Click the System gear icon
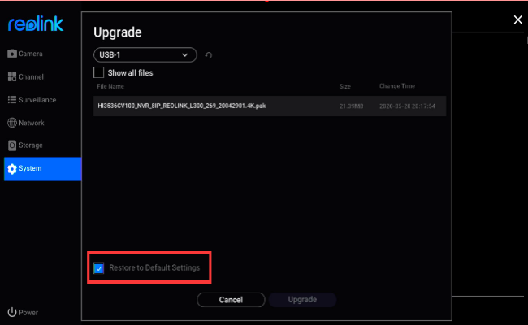 [x=12, y=169]
